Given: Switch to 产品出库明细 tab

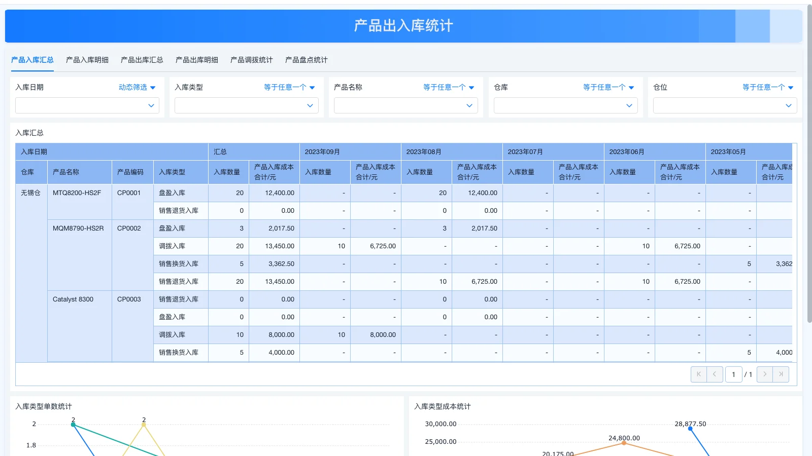Looking at the screenshot, I should [x=197, y=60].
